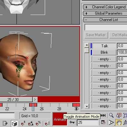
Task: Click the Blink morph channel button
Action: (x=104, y=52)
